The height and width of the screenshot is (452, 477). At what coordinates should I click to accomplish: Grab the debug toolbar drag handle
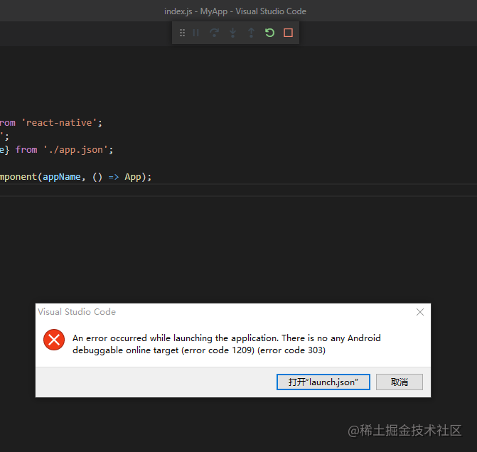182,33
